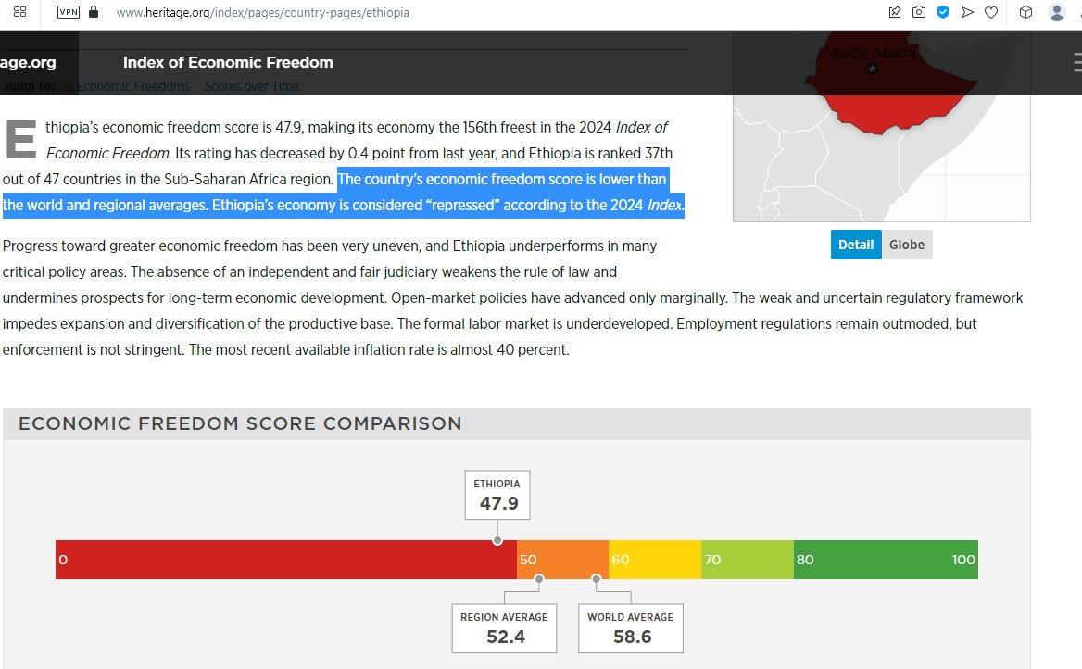
Task: Click the red 0-50 repressed band
Action: 285,560
